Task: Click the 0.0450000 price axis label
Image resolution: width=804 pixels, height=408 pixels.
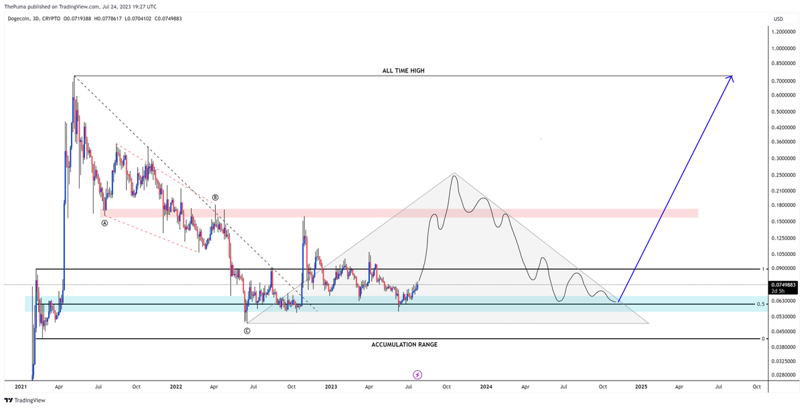Action: [784, 332]
